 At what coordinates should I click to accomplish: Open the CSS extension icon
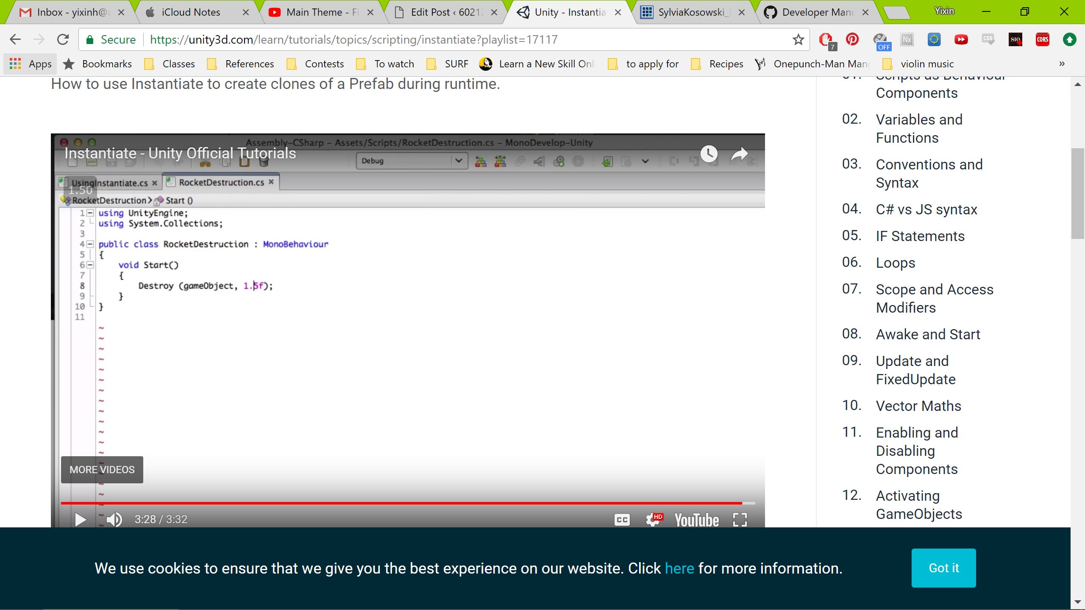coord(988,39)
